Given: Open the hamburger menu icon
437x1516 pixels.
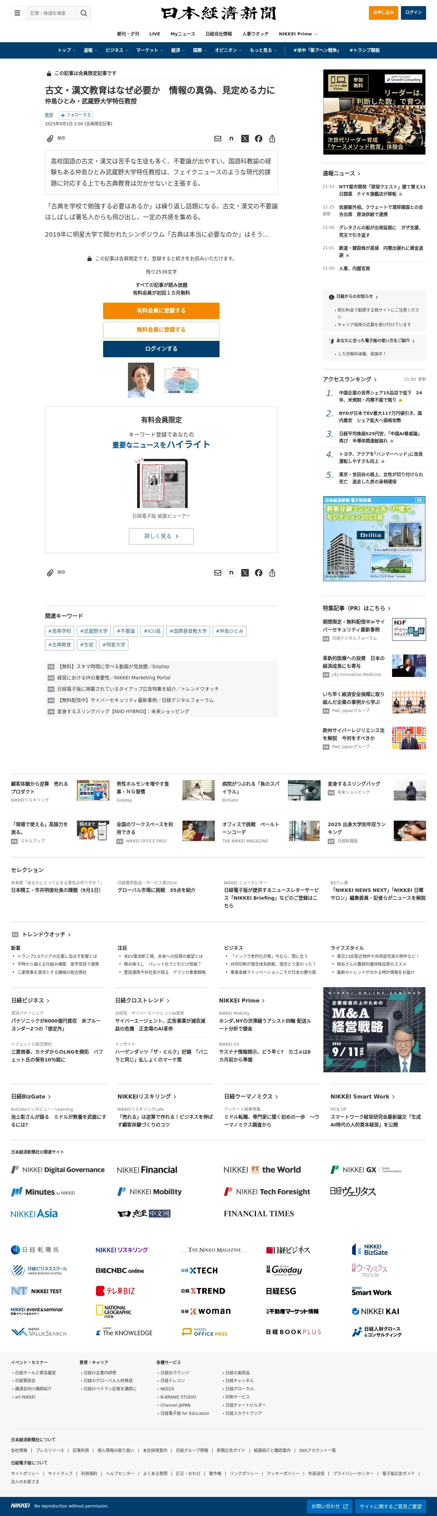Looking at the screenshot, I should coord(17,13).
